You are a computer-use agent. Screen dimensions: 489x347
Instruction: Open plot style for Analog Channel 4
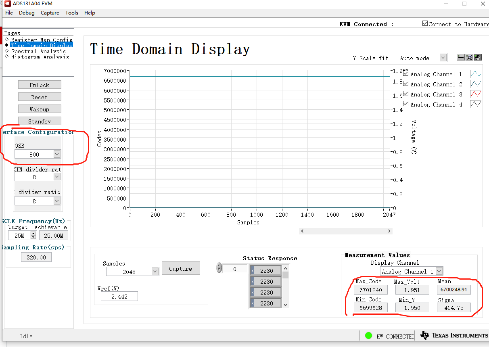point(476,105)
